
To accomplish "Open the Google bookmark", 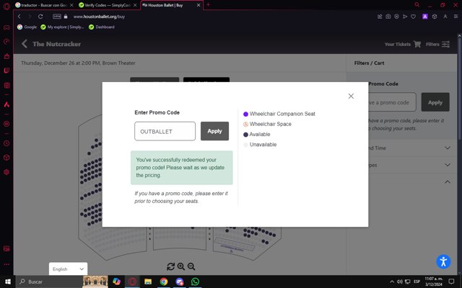I will 27,27.
